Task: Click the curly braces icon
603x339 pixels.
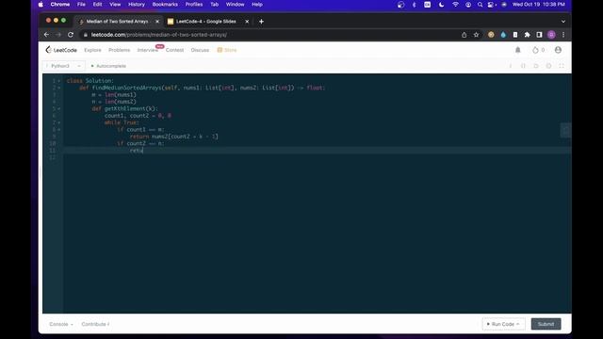Action: coord(523,66)
